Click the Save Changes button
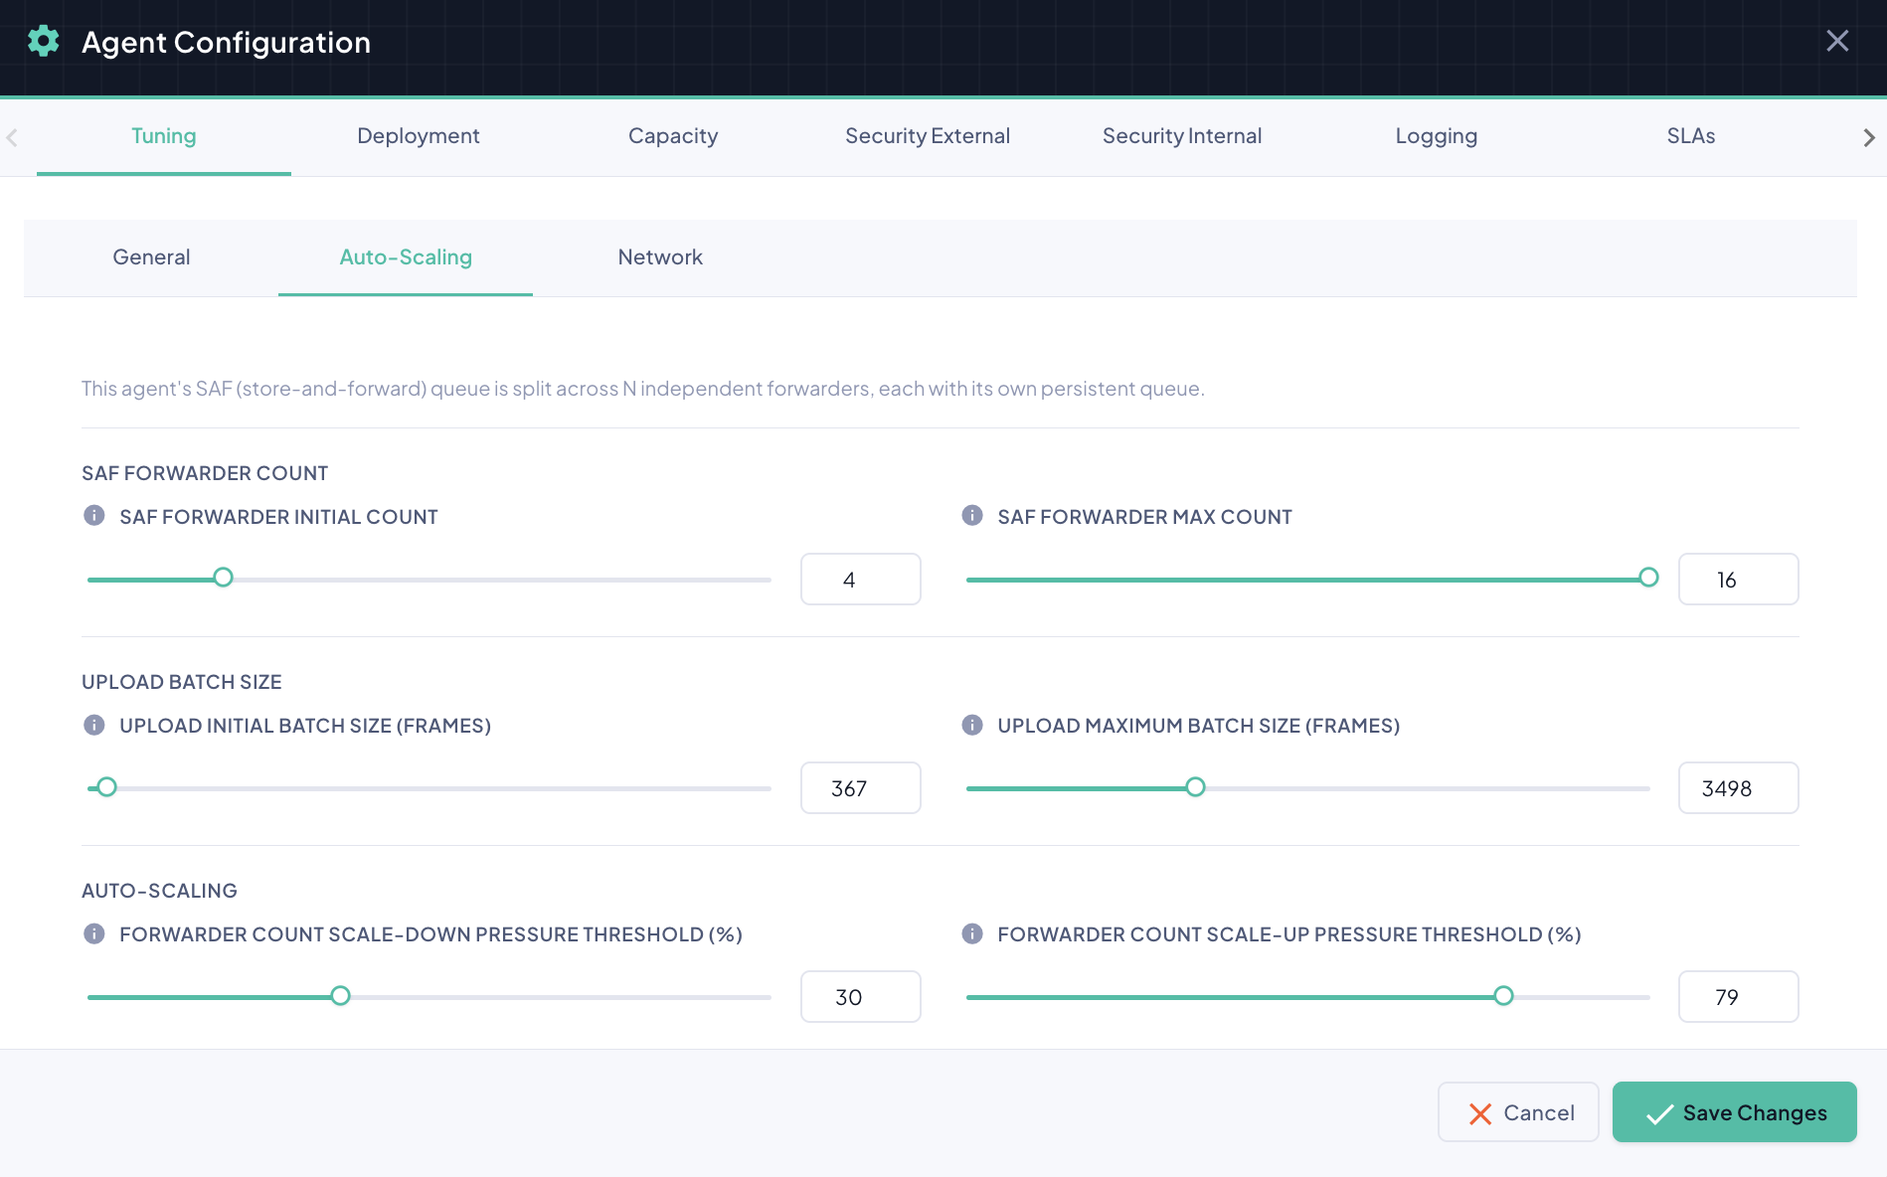This screenshot has height=1177, width=1887. click(1735, 1112)
